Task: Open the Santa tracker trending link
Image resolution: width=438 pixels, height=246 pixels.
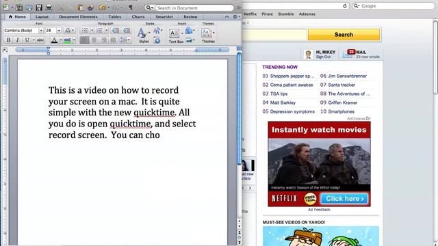Action: (342, 85)
